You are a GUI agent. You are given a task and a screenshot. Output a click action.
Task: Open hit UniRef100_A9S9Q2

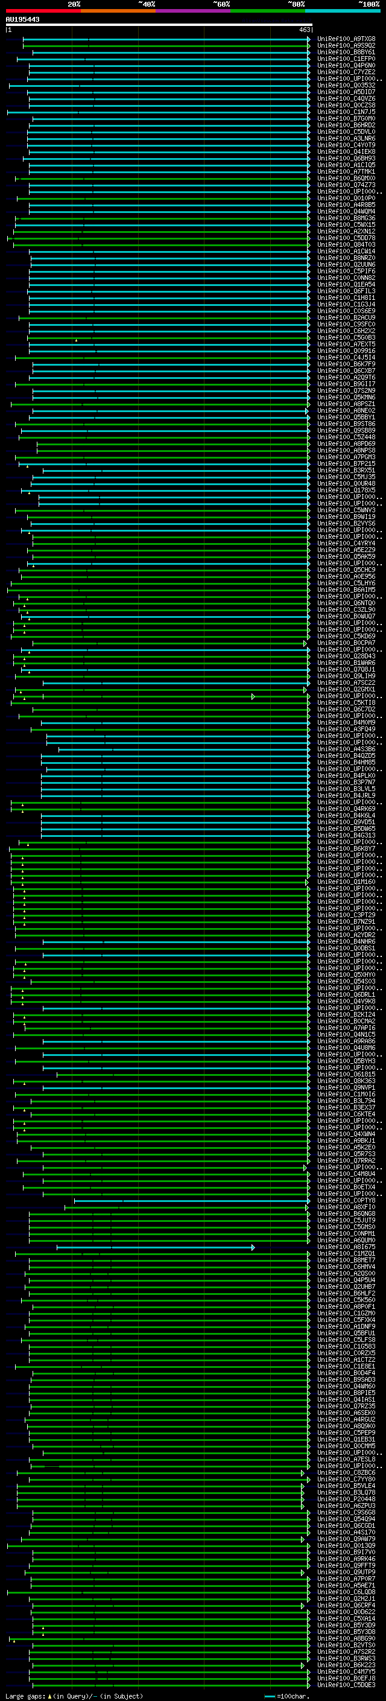346,46
